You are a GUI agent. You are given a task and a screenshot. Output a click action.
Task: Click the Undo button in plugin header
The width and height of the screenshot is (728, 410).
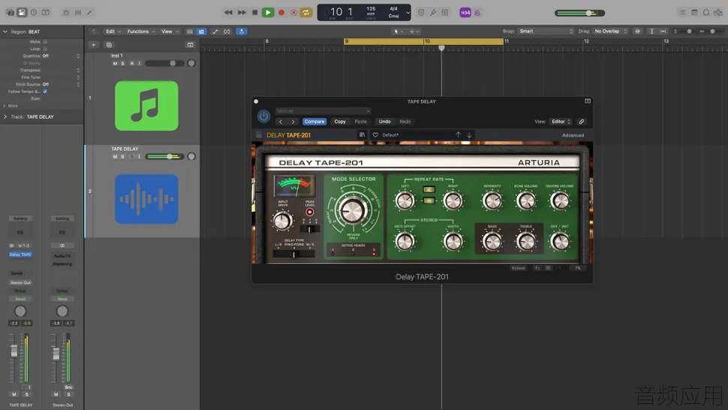click(x=384, y=122)
